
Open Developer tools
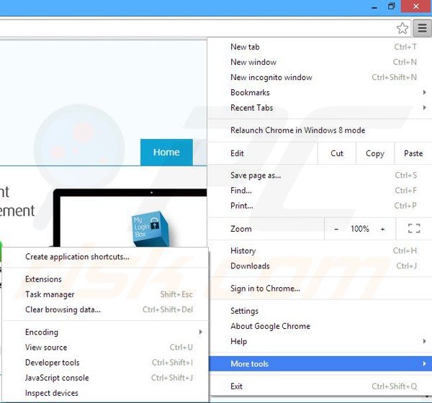(x=105, y=363)
